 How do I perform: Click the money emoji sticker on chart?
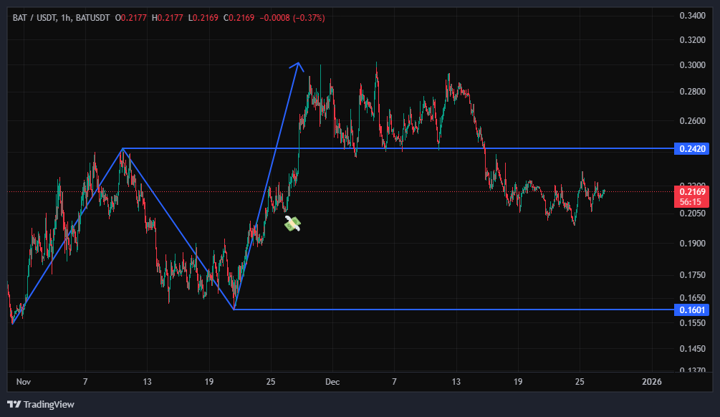point(292,224)
